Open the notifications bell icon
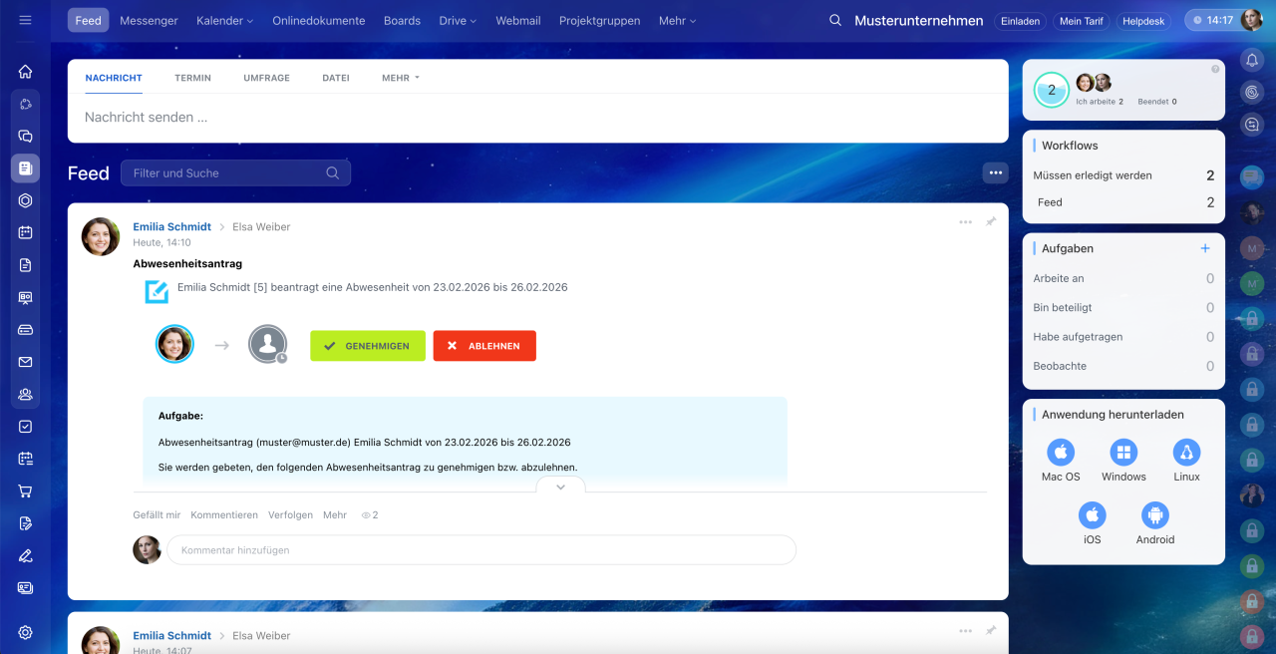The image size is (1276, 654). point(1252,61)
